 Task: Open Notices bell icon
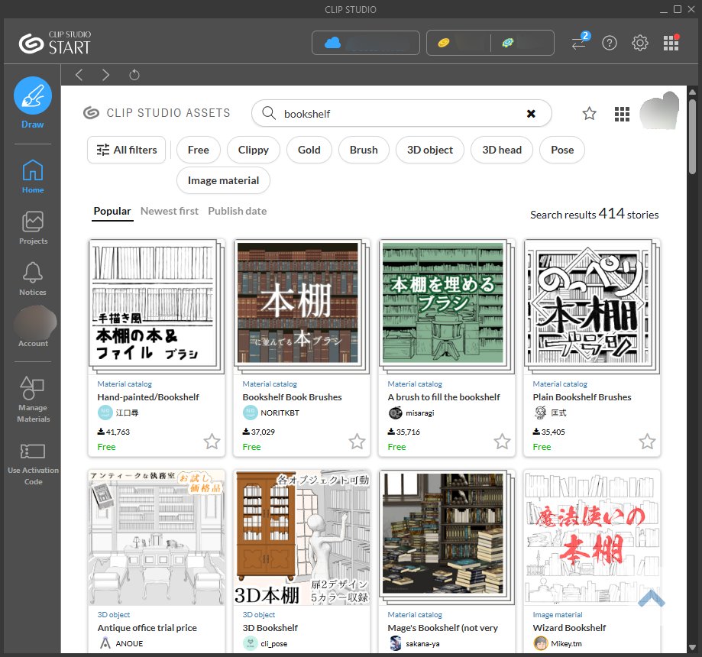[x=33, y=279]
